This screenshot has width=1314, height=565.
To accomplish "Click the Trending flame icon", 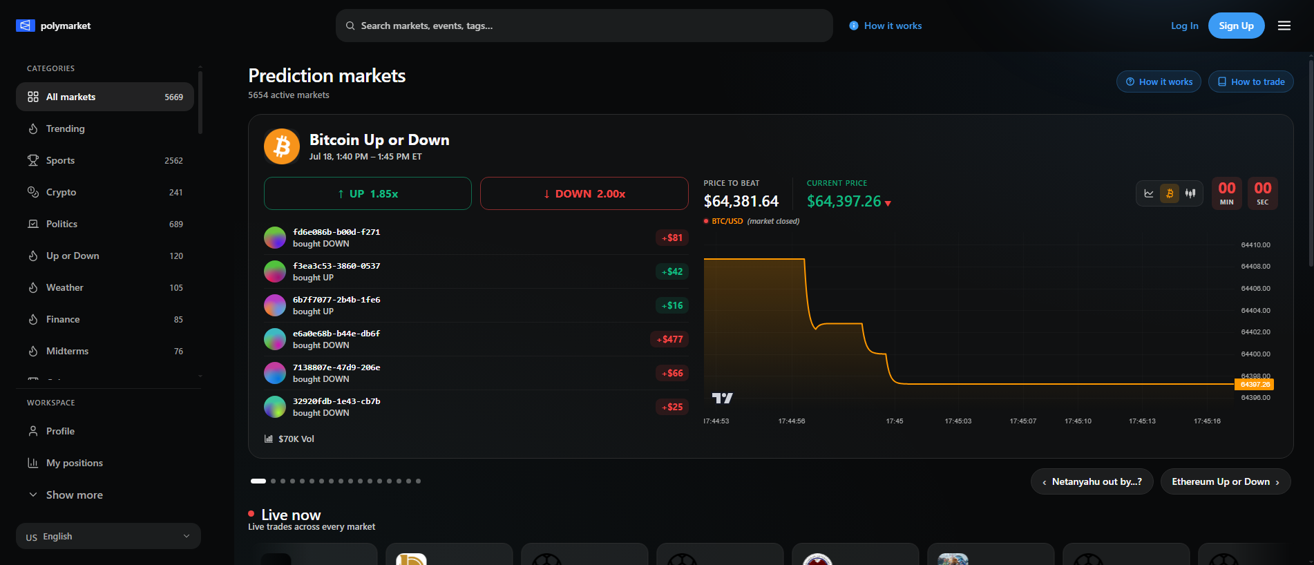I will [33, 128].
